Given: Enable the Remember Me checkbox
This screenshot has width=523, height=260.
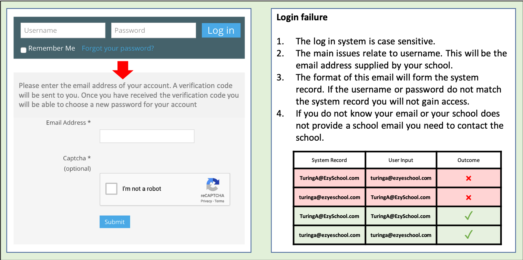Looking at the screenshot, I should point(23,50).
